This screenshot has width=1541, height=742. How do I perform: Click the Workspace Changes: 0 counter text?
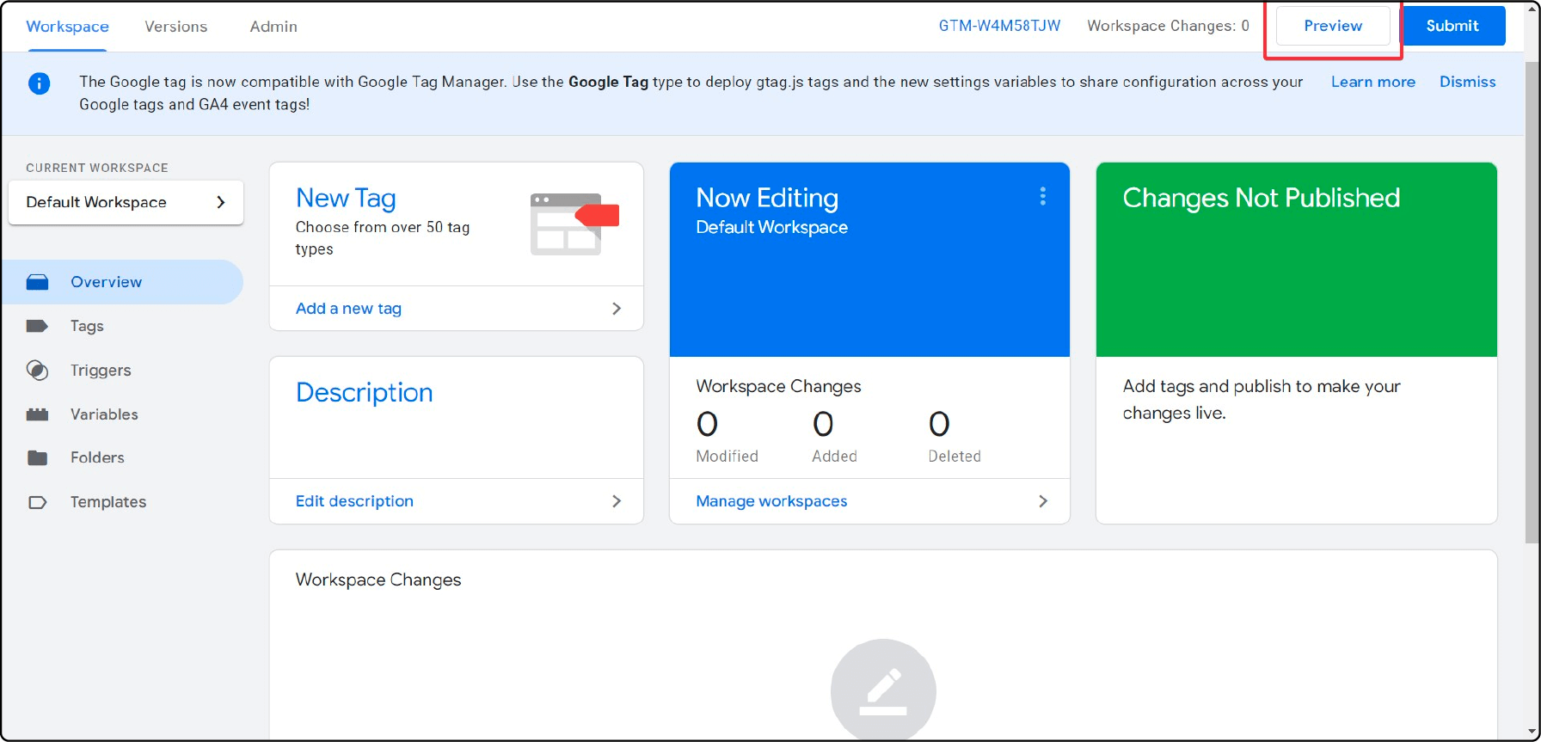click(1168, 26)
